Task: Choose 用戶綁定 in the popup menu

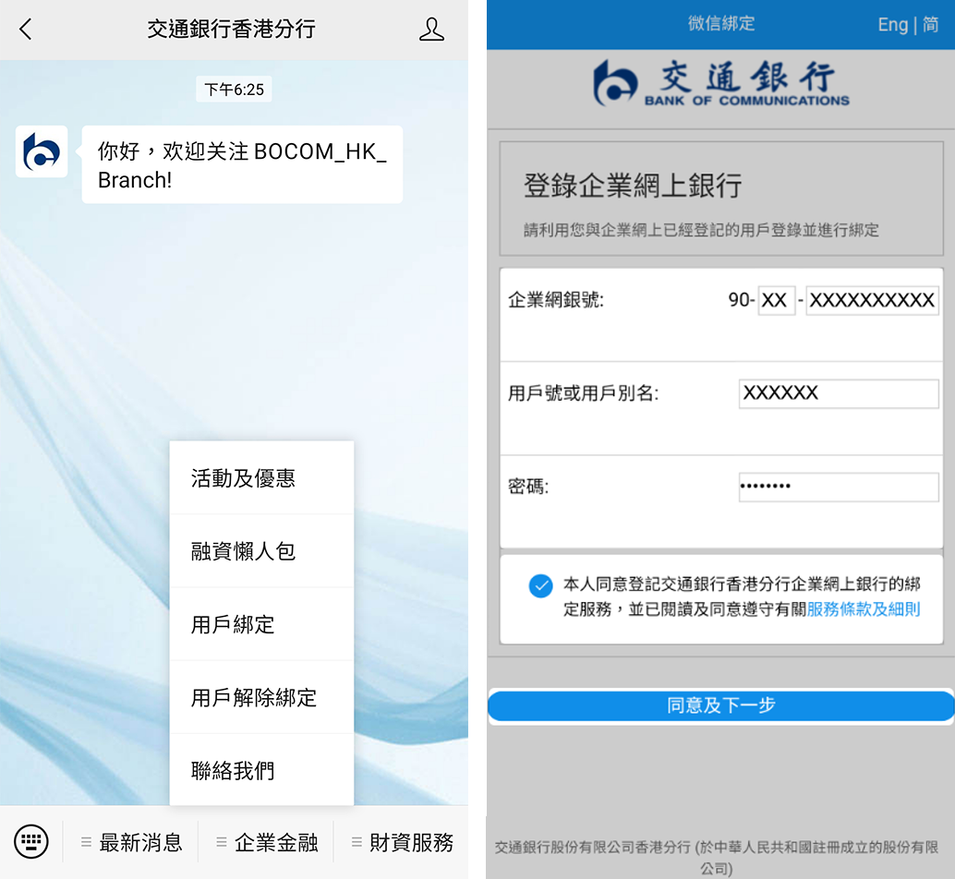Action: tap(261, 624)
